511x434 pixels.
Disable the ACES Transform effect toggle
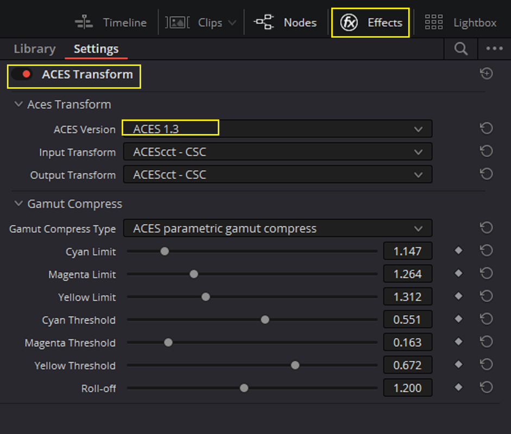[22, 74]
